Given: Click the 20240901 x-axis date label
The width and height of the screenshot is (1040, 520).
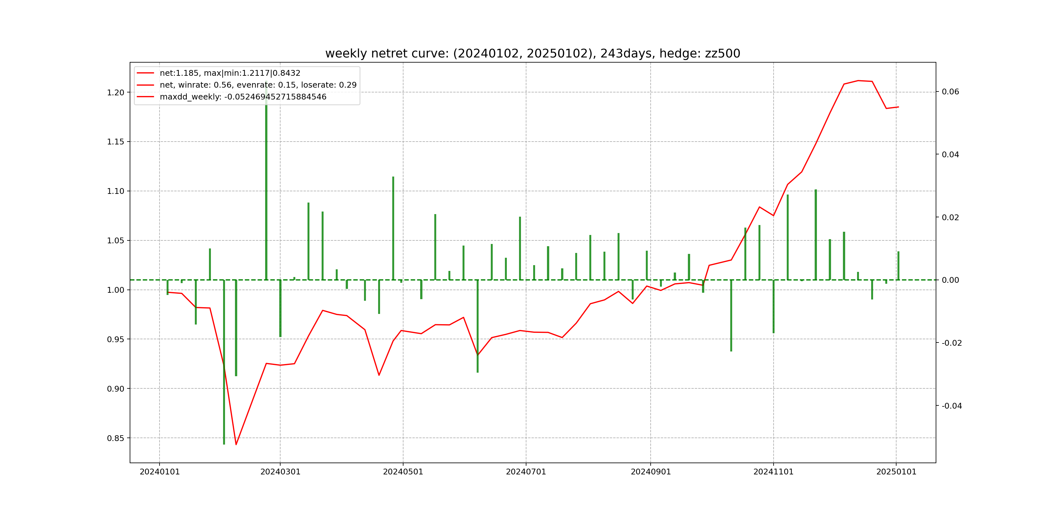Looking at the screenshot, I should (x=650, y=472).
